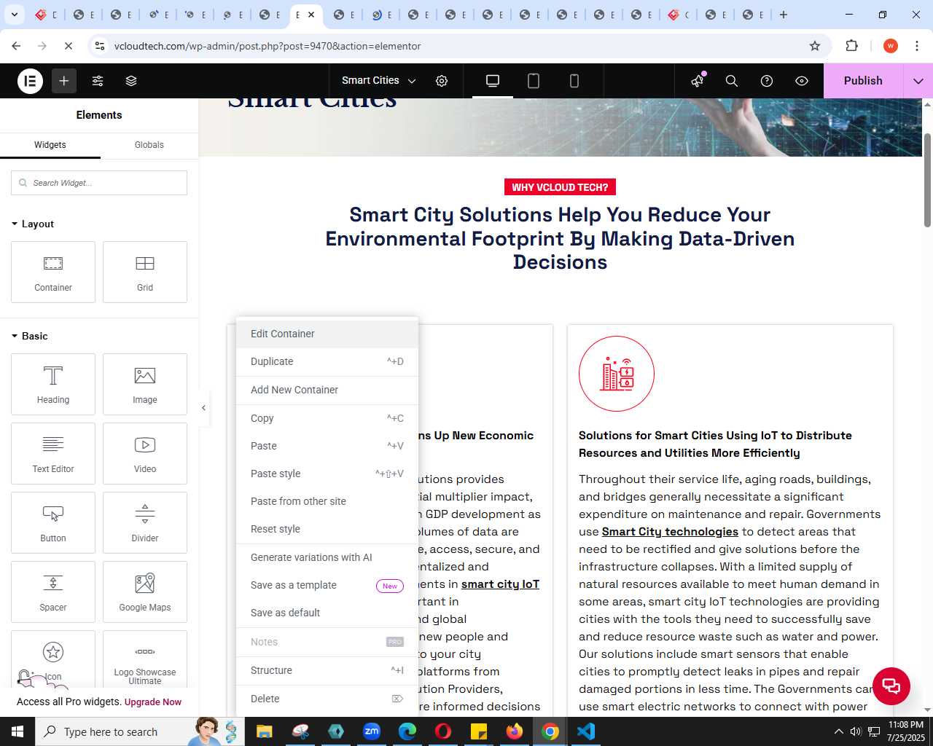Switch to mobile responsive view
The image size is (933, 746).
(x=574, y=81)
